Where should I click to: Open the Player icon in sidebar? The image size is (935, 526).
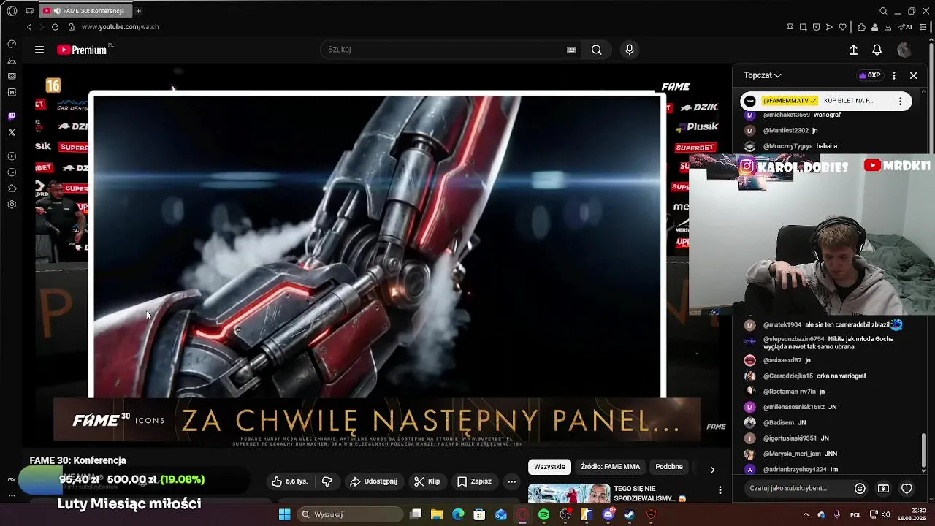[x=12, y=156]
